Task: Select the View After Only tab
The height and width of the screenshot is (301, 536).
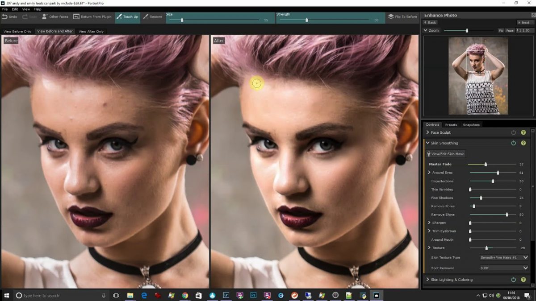Action: tap(91, 31)
